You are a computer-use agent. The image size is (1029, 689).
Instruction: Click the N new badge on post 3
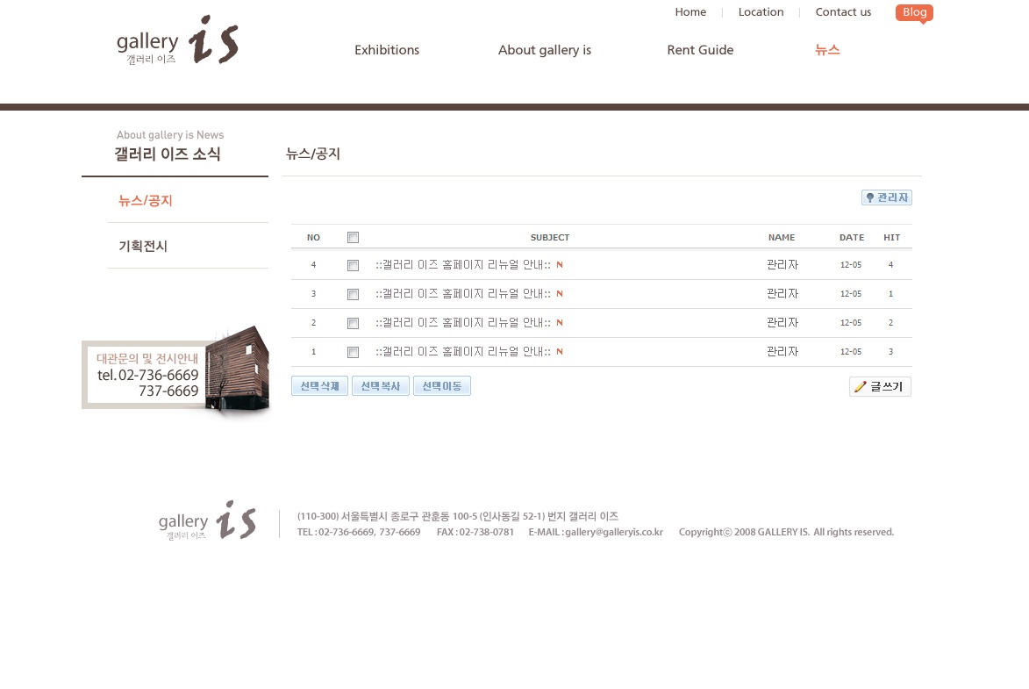click(x=560, y=294)
